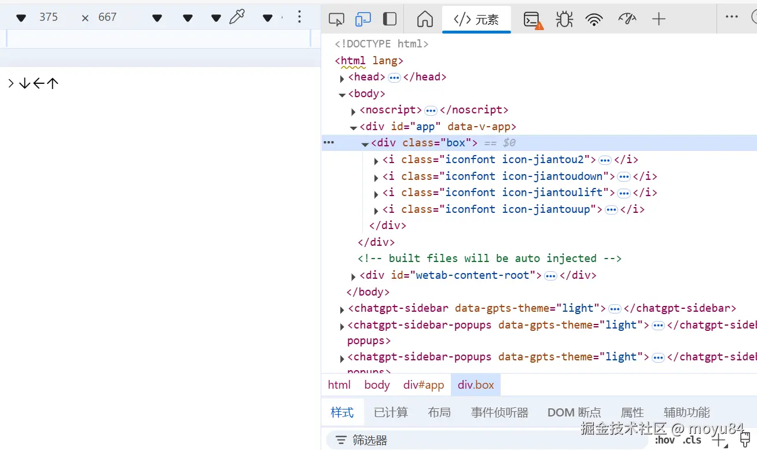Select the closing </body> tag line

pyautogui.click(x=368, y=292)
